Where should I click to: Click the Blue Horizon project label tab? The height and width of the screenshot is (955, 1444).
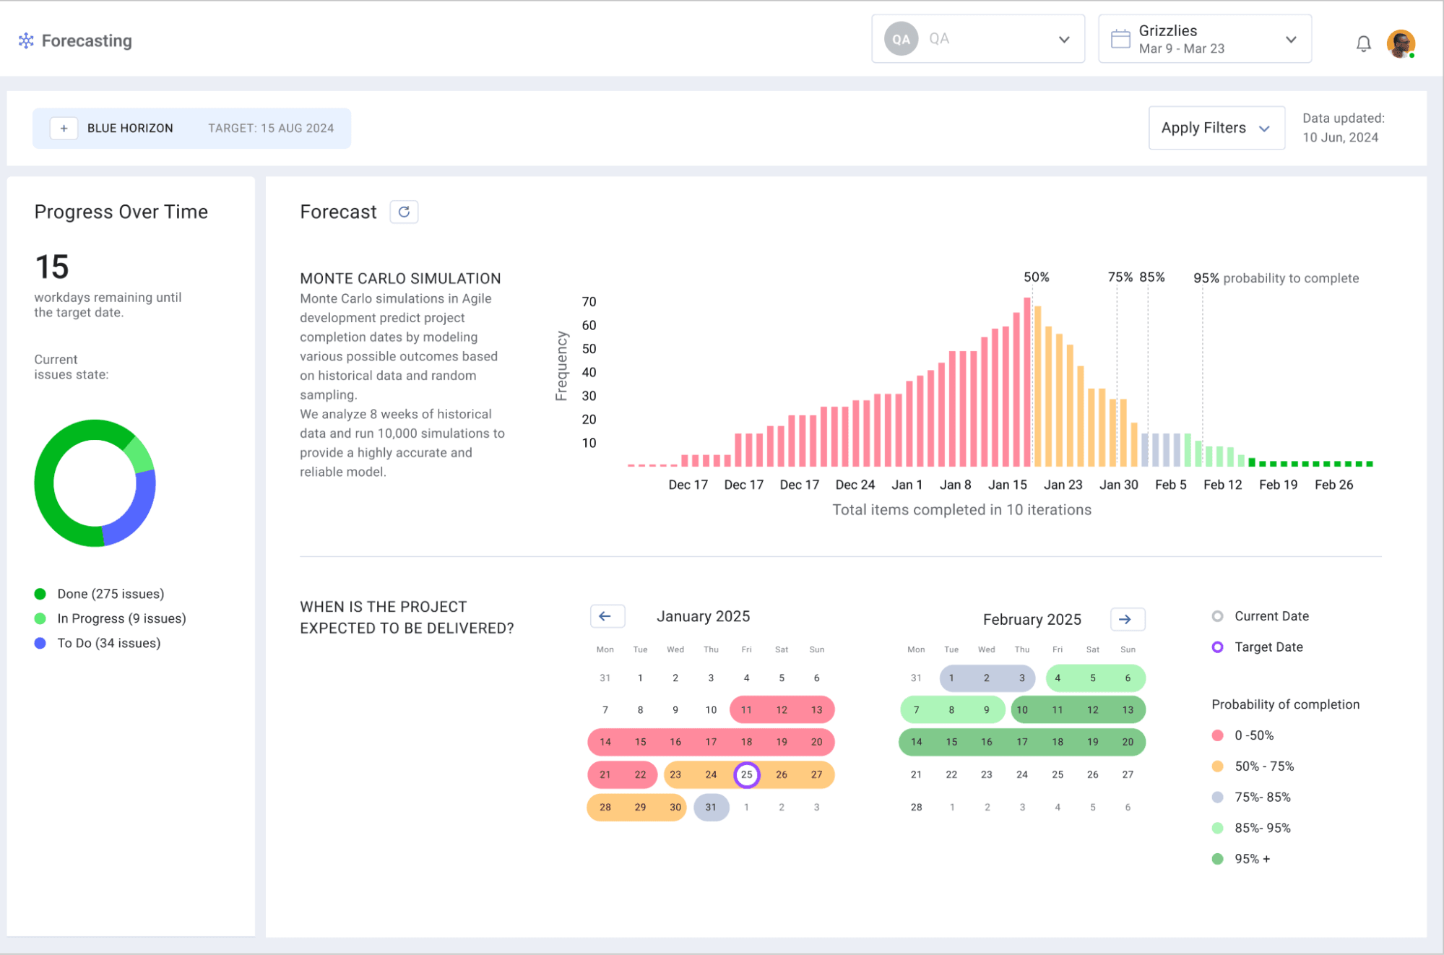(x=129, y=128)
